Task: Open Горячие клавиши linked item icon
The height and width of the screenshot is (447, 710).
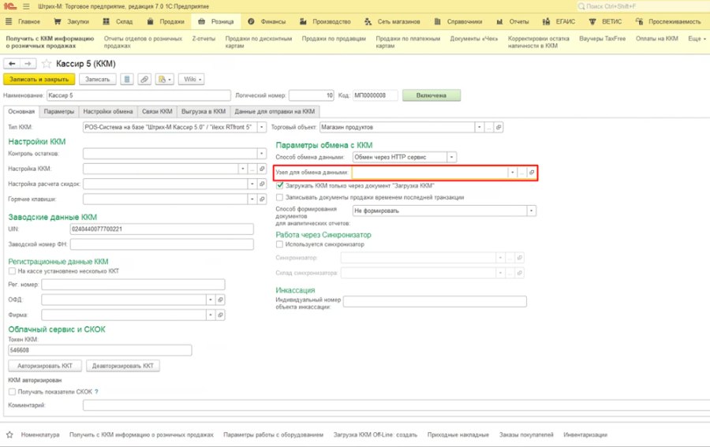Action: coord(262,199)
